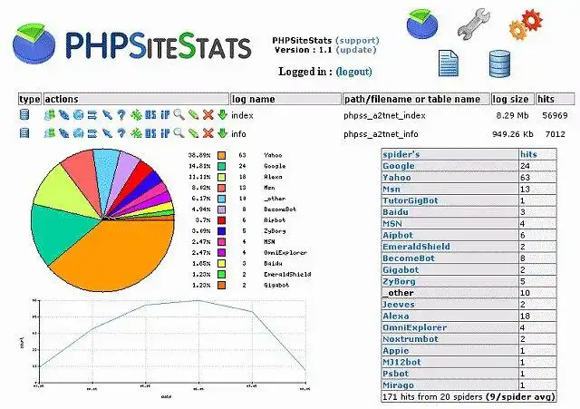Viewport: 580px width, 409px height.
Task: Click the Google spider link
Action: [399, 166]
